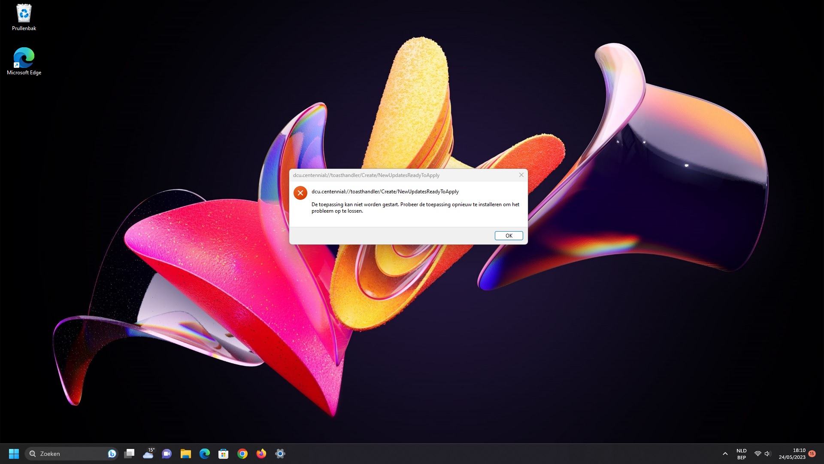Open notifications showing 15 alerts
824x464 pixels.
pyautogui.click(x=811, y=453)
